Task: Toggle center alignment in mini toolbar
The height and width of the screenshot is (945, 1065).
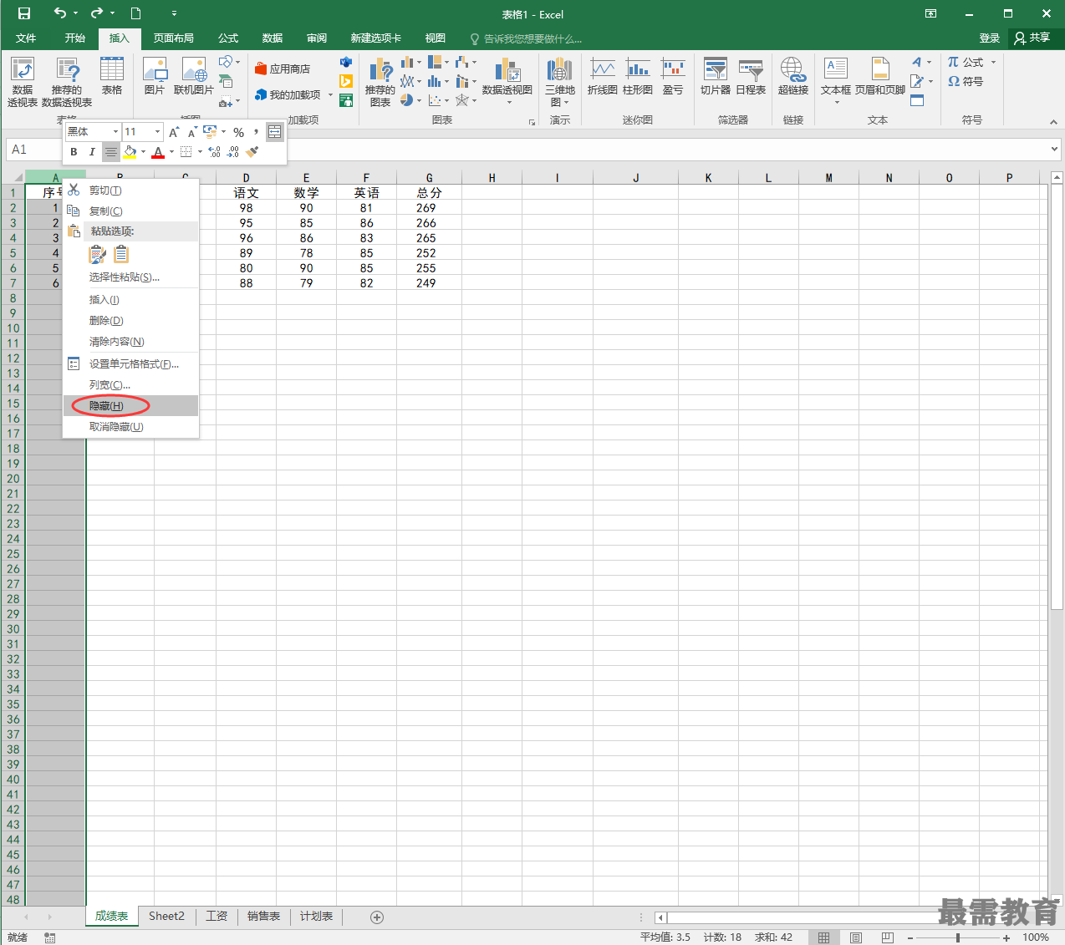Action: click(x=111, y=151)
